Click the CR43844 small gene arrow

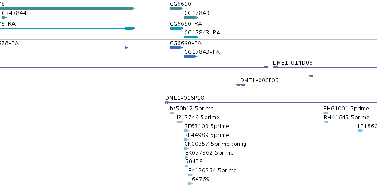click(4, 18)
